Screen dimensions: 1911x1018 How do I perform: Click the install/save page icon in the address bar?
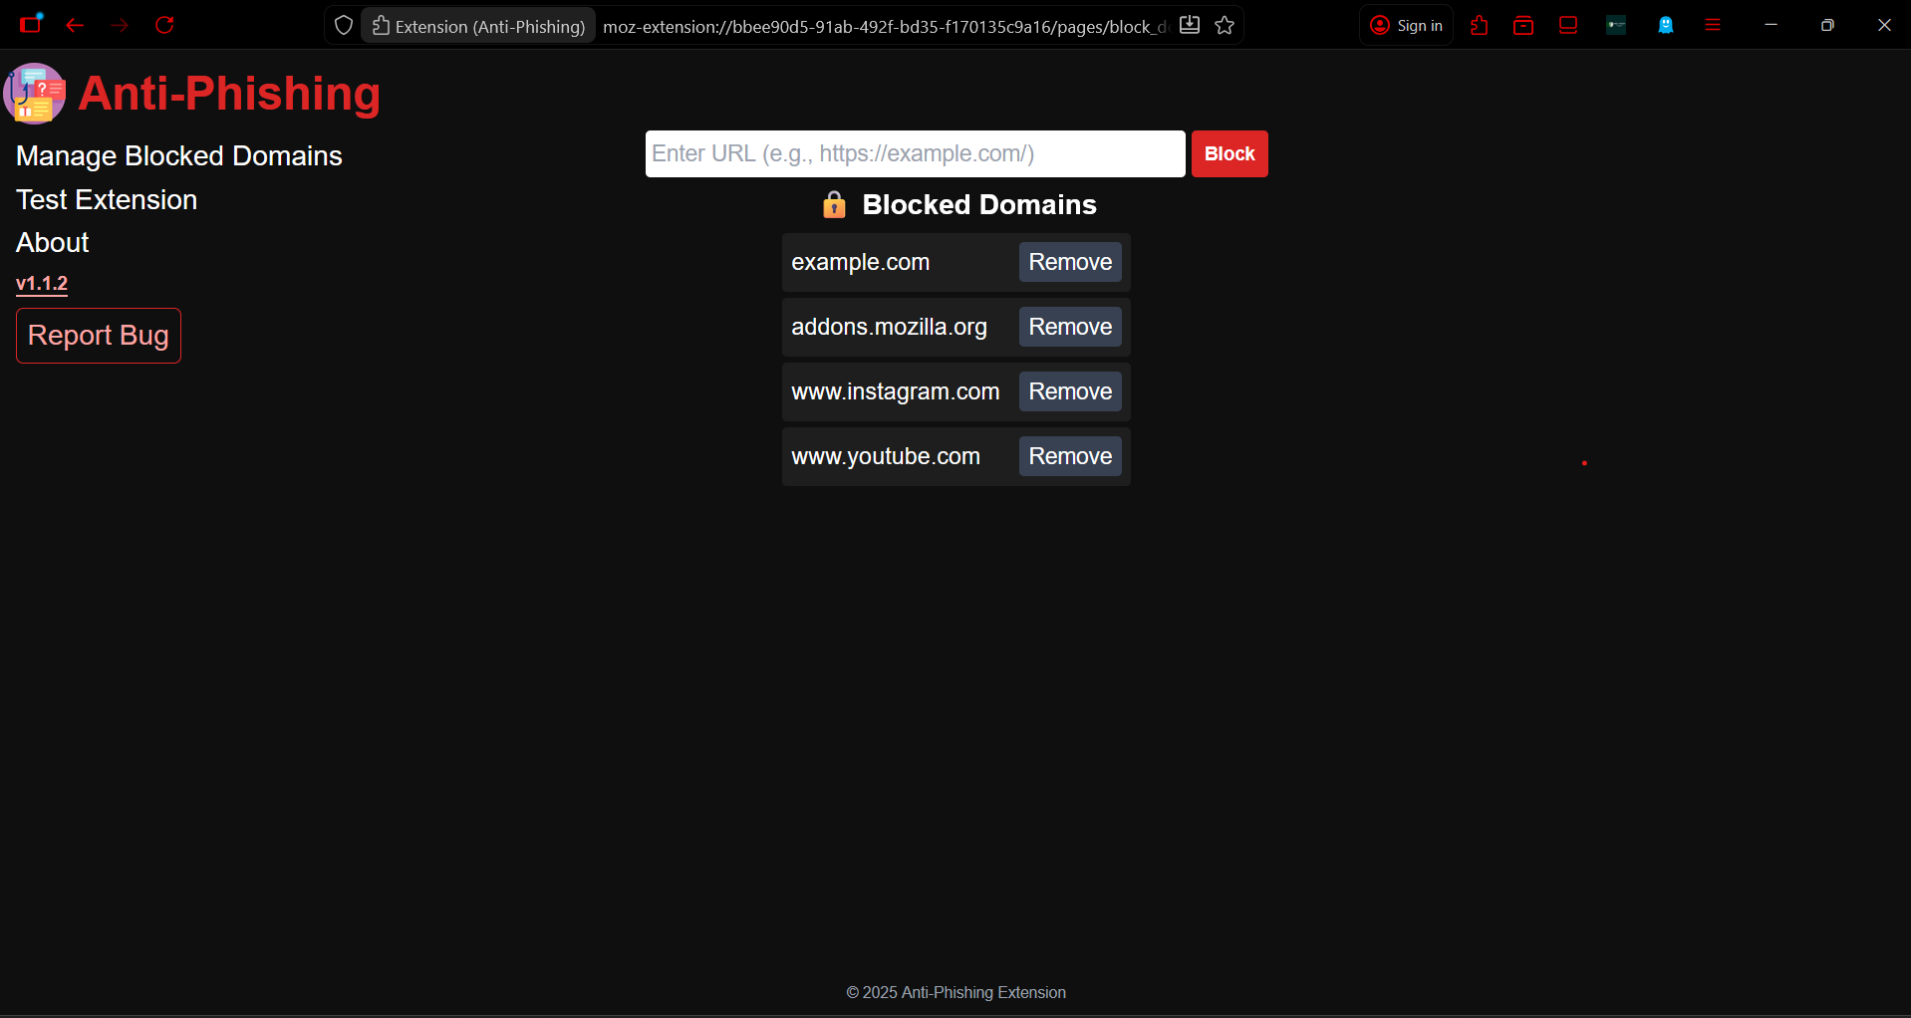(1190, 26)
